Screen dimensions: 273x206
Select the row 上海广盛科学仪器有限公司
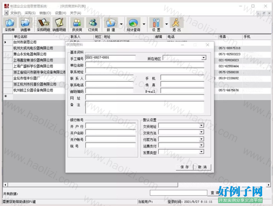click(x=33, y=66)
